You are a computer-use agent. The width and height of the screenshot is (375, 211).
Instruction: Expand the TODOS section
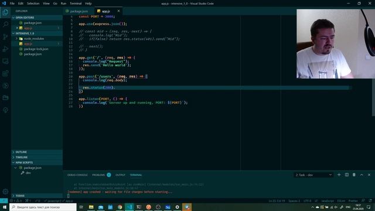coord(37,196)
